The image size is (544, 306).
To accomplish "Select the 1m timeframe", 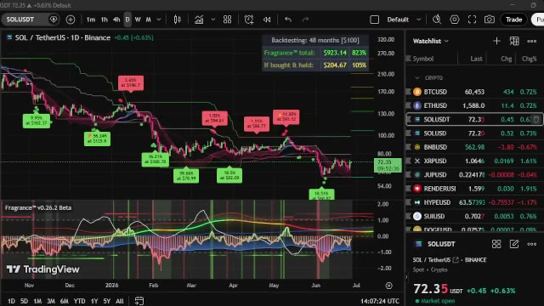I will tap(91, 20).
